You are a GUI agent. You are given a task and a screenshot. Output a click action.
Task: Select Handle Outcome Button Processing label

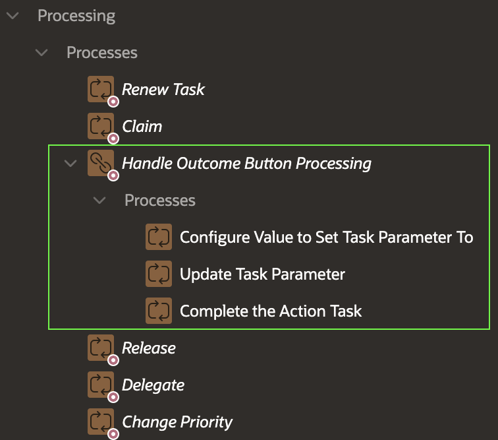click(x=246, y=163)
